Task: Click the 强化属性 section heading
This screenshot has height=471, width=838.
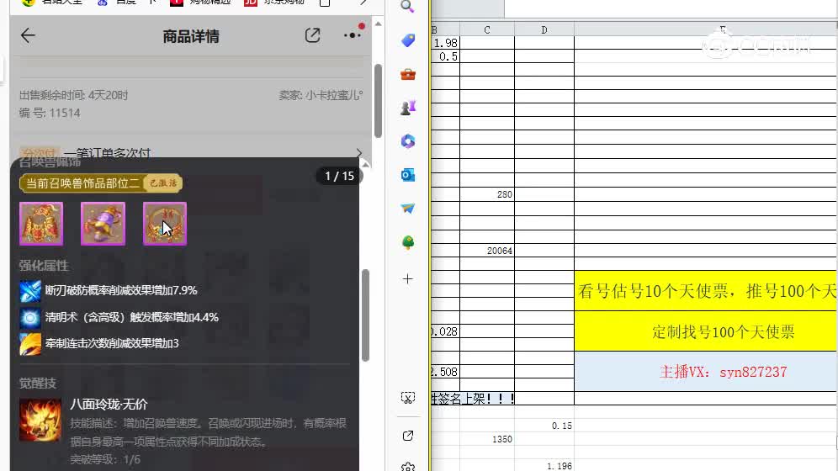Action: point(44,266)
